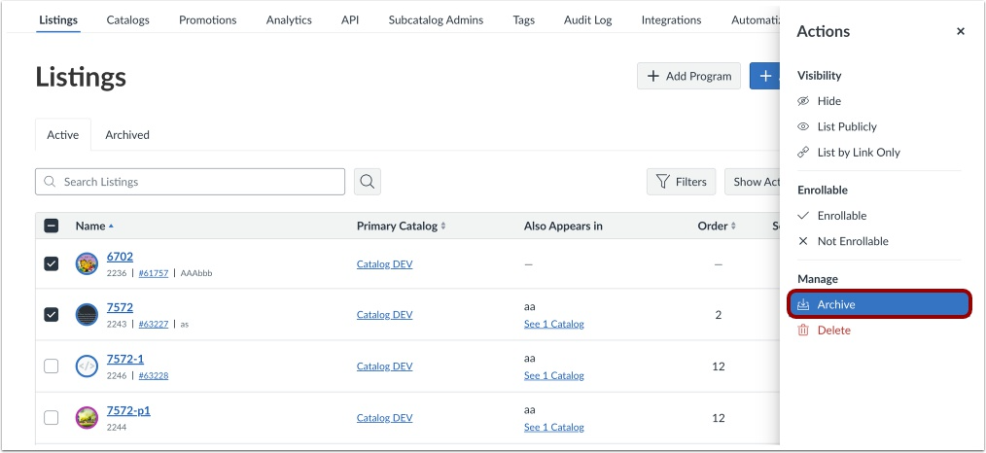Click the Add Program button
The height and width of the screenshot is (453, 986).
click(688, 76)
